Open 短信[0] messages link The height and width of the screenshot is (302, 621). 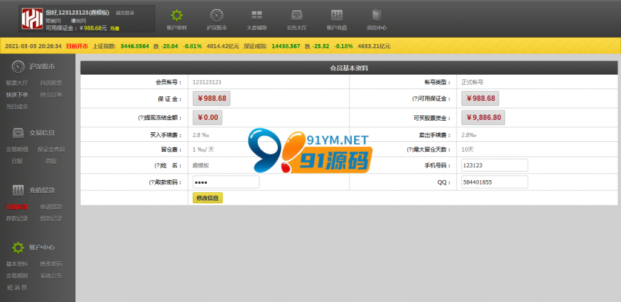53,21
